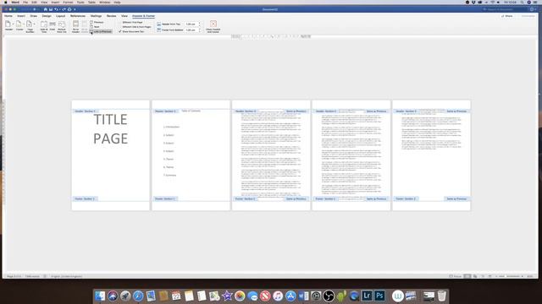Screen dimensions: 542x304
Task: Open the customize quick access toolbar arrow
Action: [75, 9]
